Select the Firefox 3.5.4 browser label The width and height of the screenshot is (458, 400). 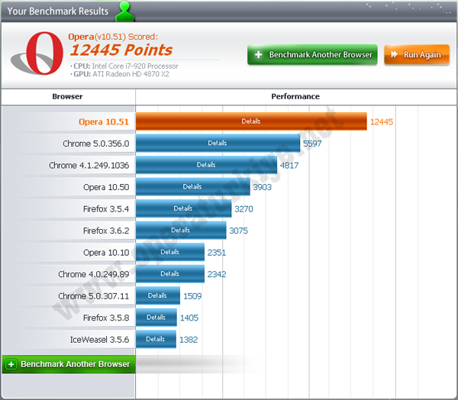[x=106, y=209]
